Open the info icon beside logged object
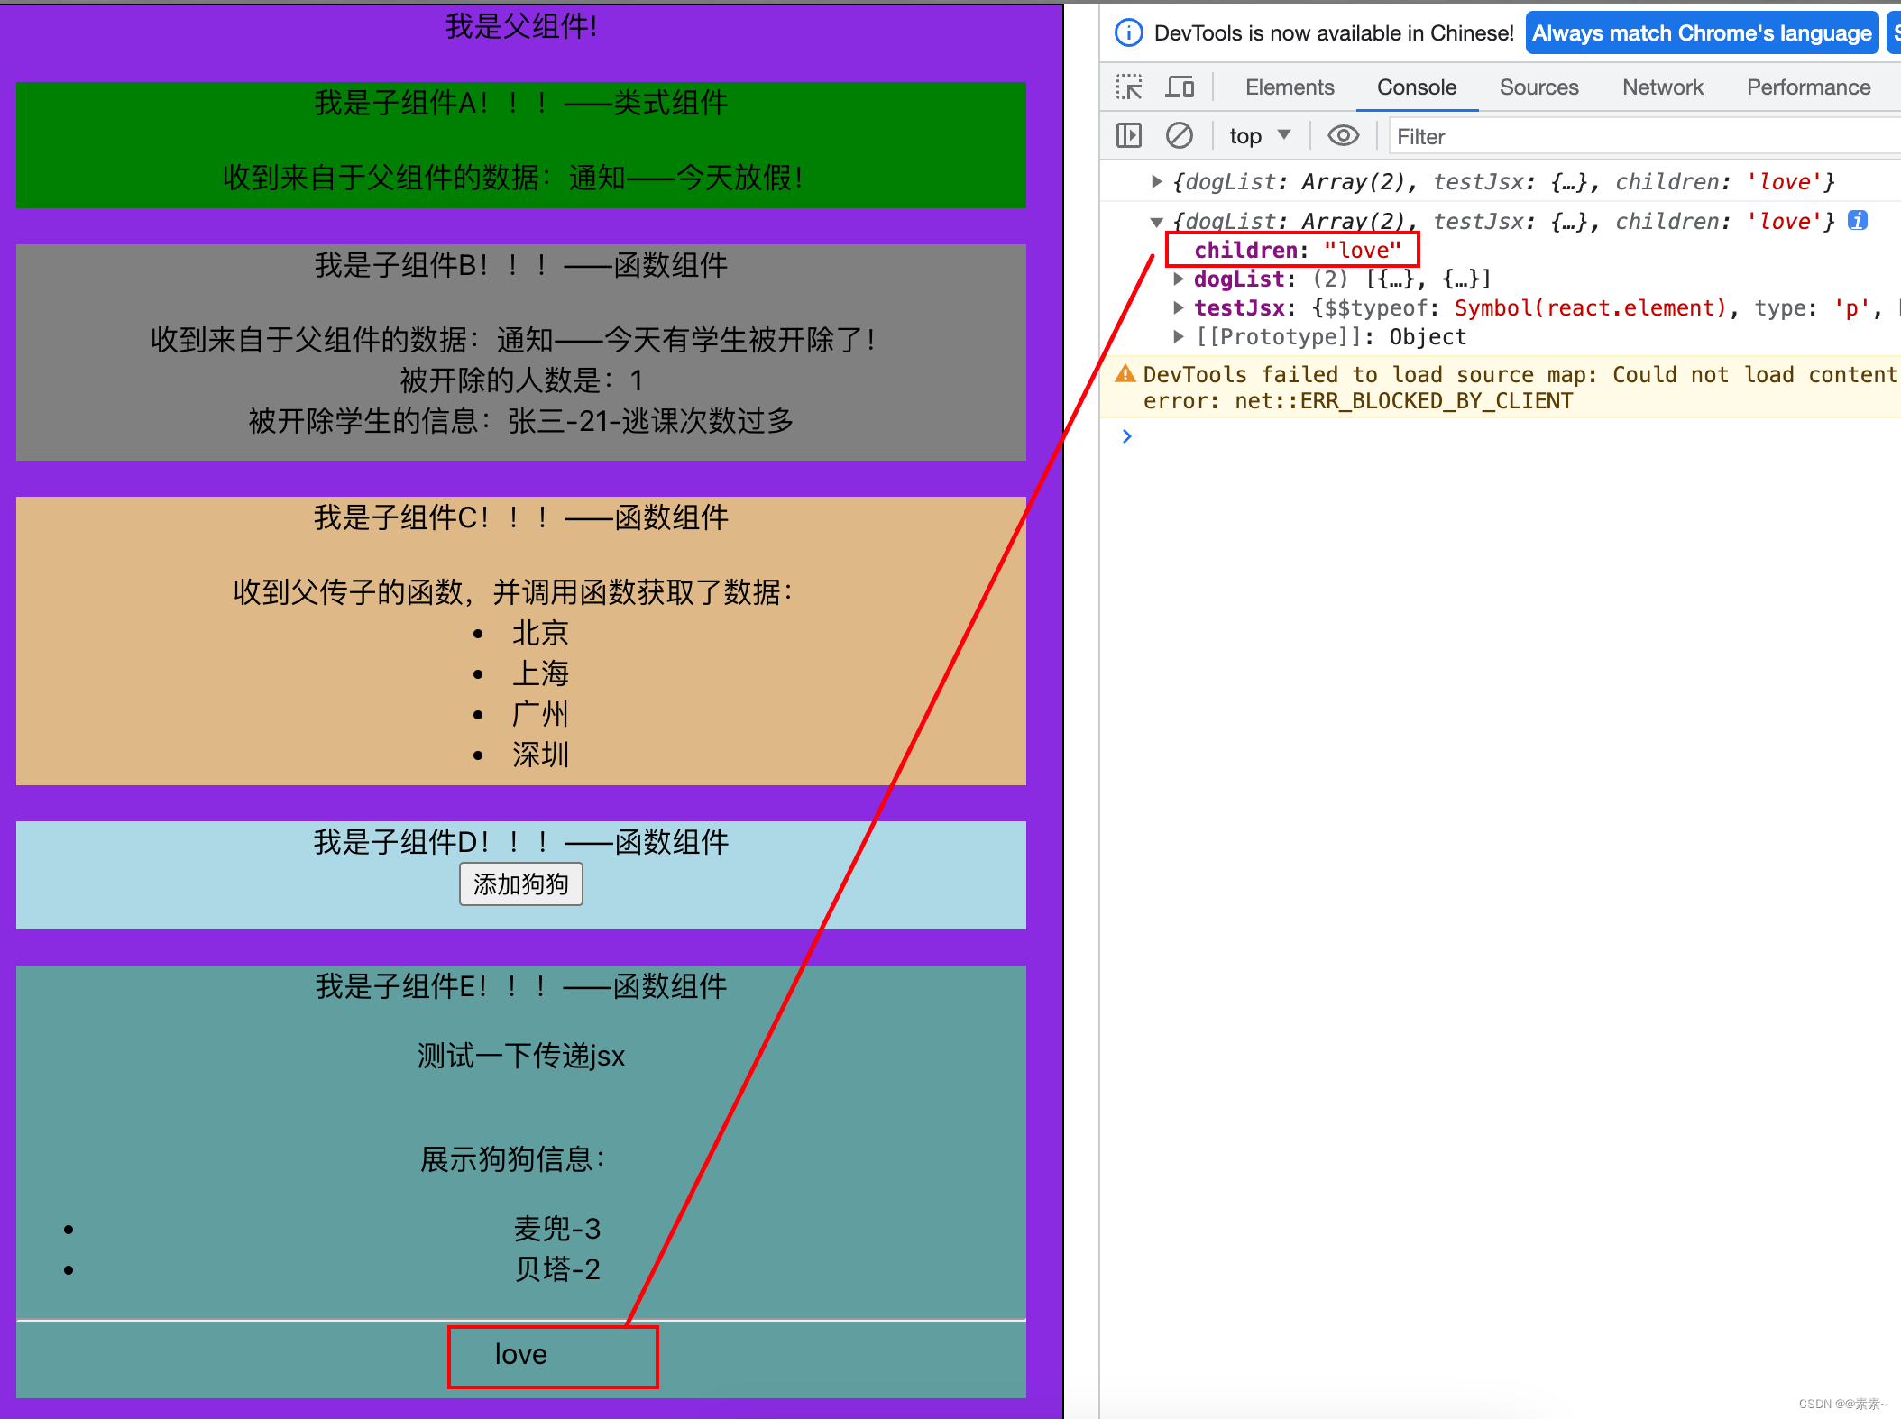The width and height of the screenshot is (1901, 1419). 1857,221
